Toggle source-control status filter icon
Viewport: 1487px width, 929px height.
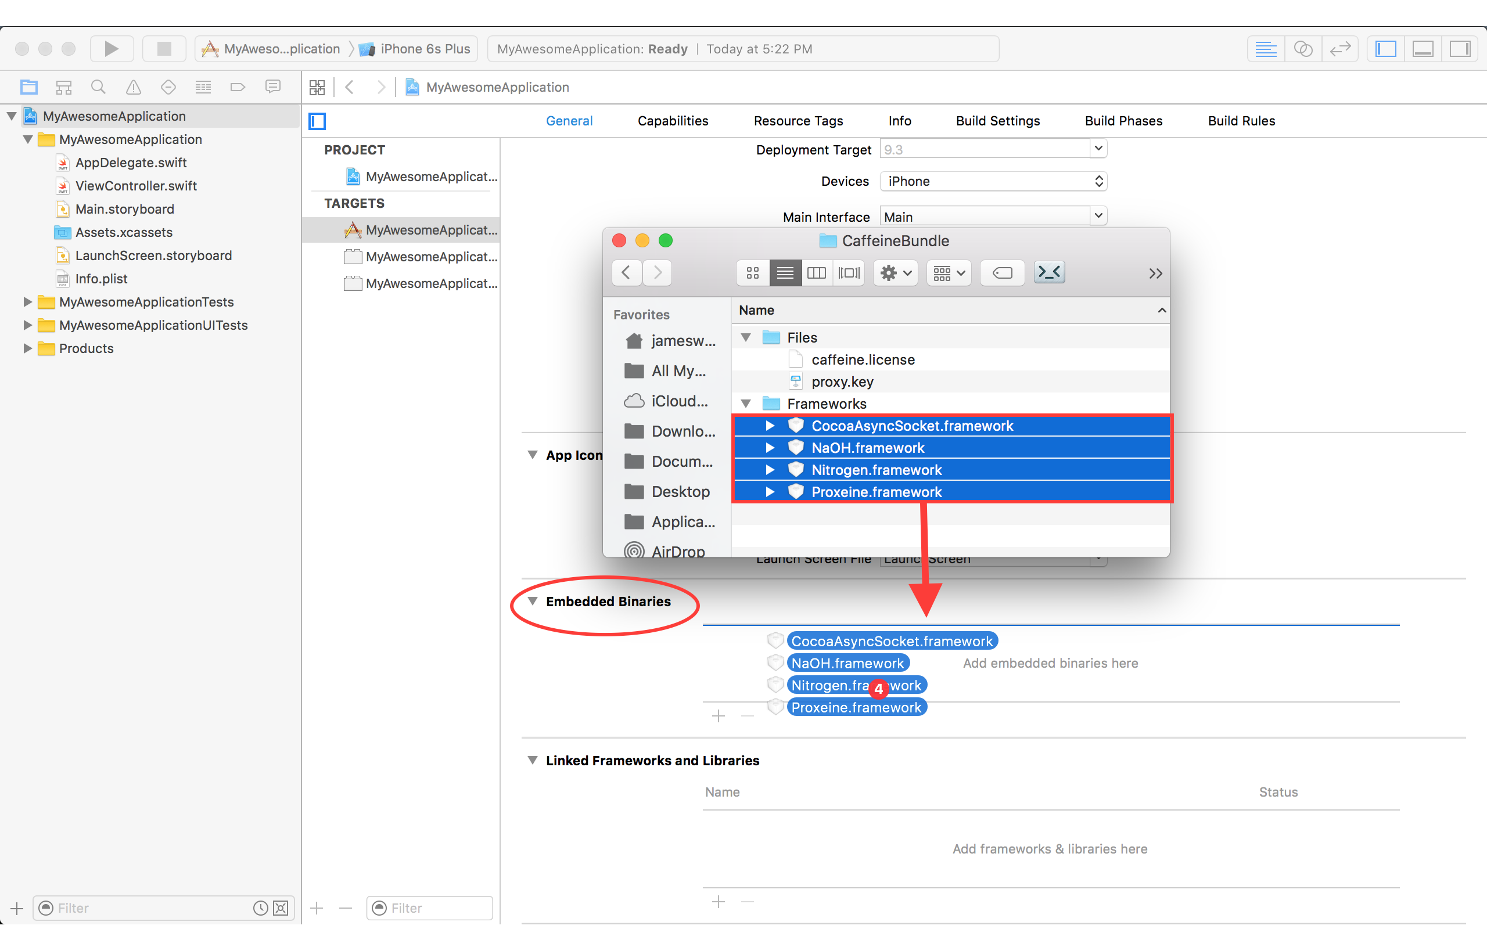coord(281,908)
